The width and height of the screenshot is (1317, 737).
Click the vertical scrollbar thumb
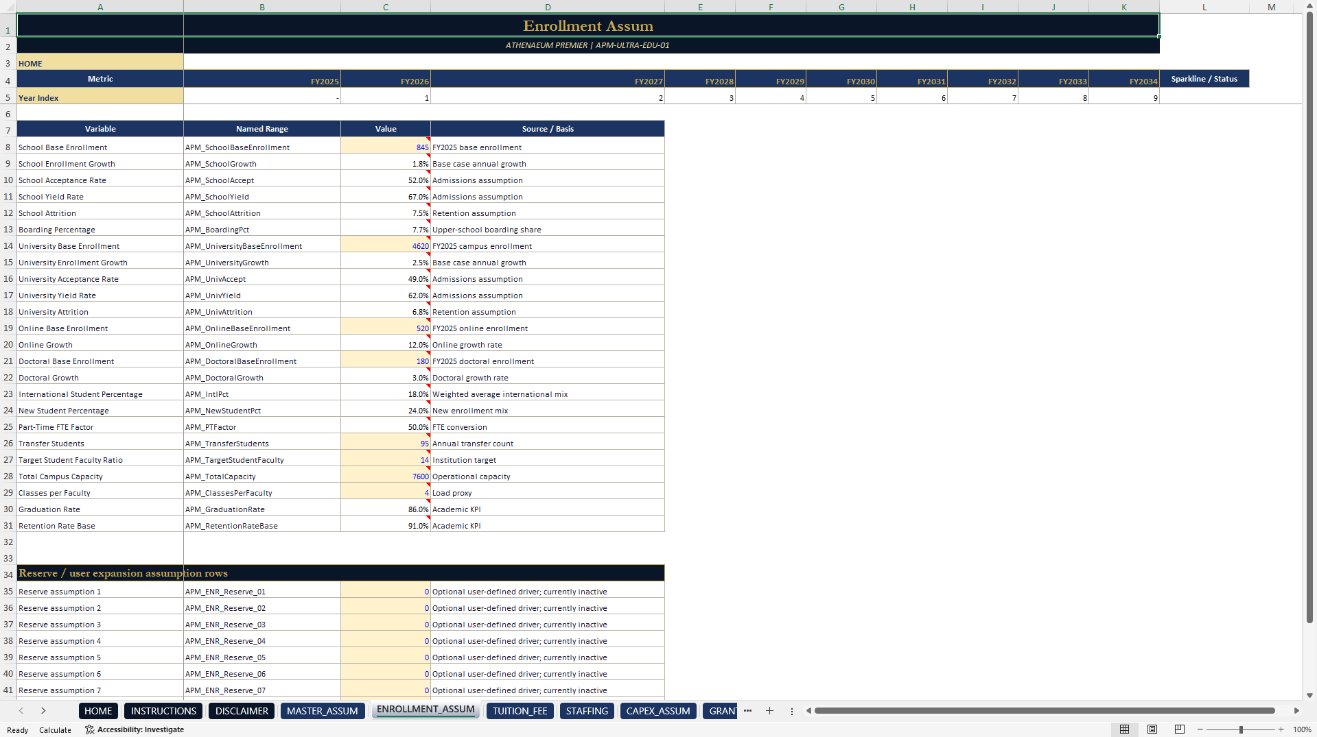click(x=1309, y=317)
